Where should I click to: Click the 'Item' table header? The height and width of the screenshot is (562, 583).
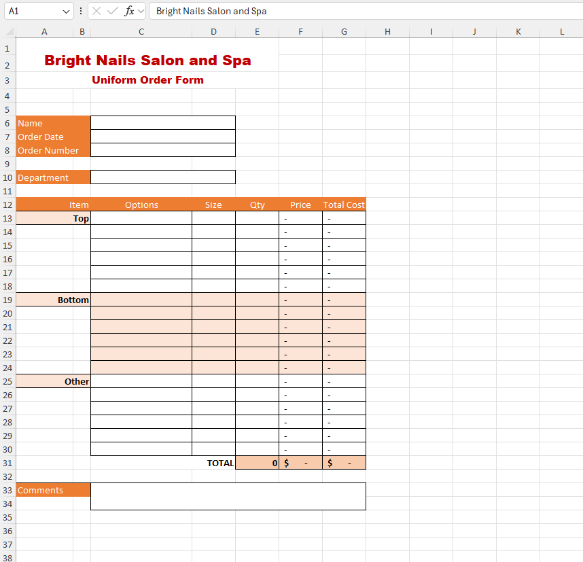point(53,205)
